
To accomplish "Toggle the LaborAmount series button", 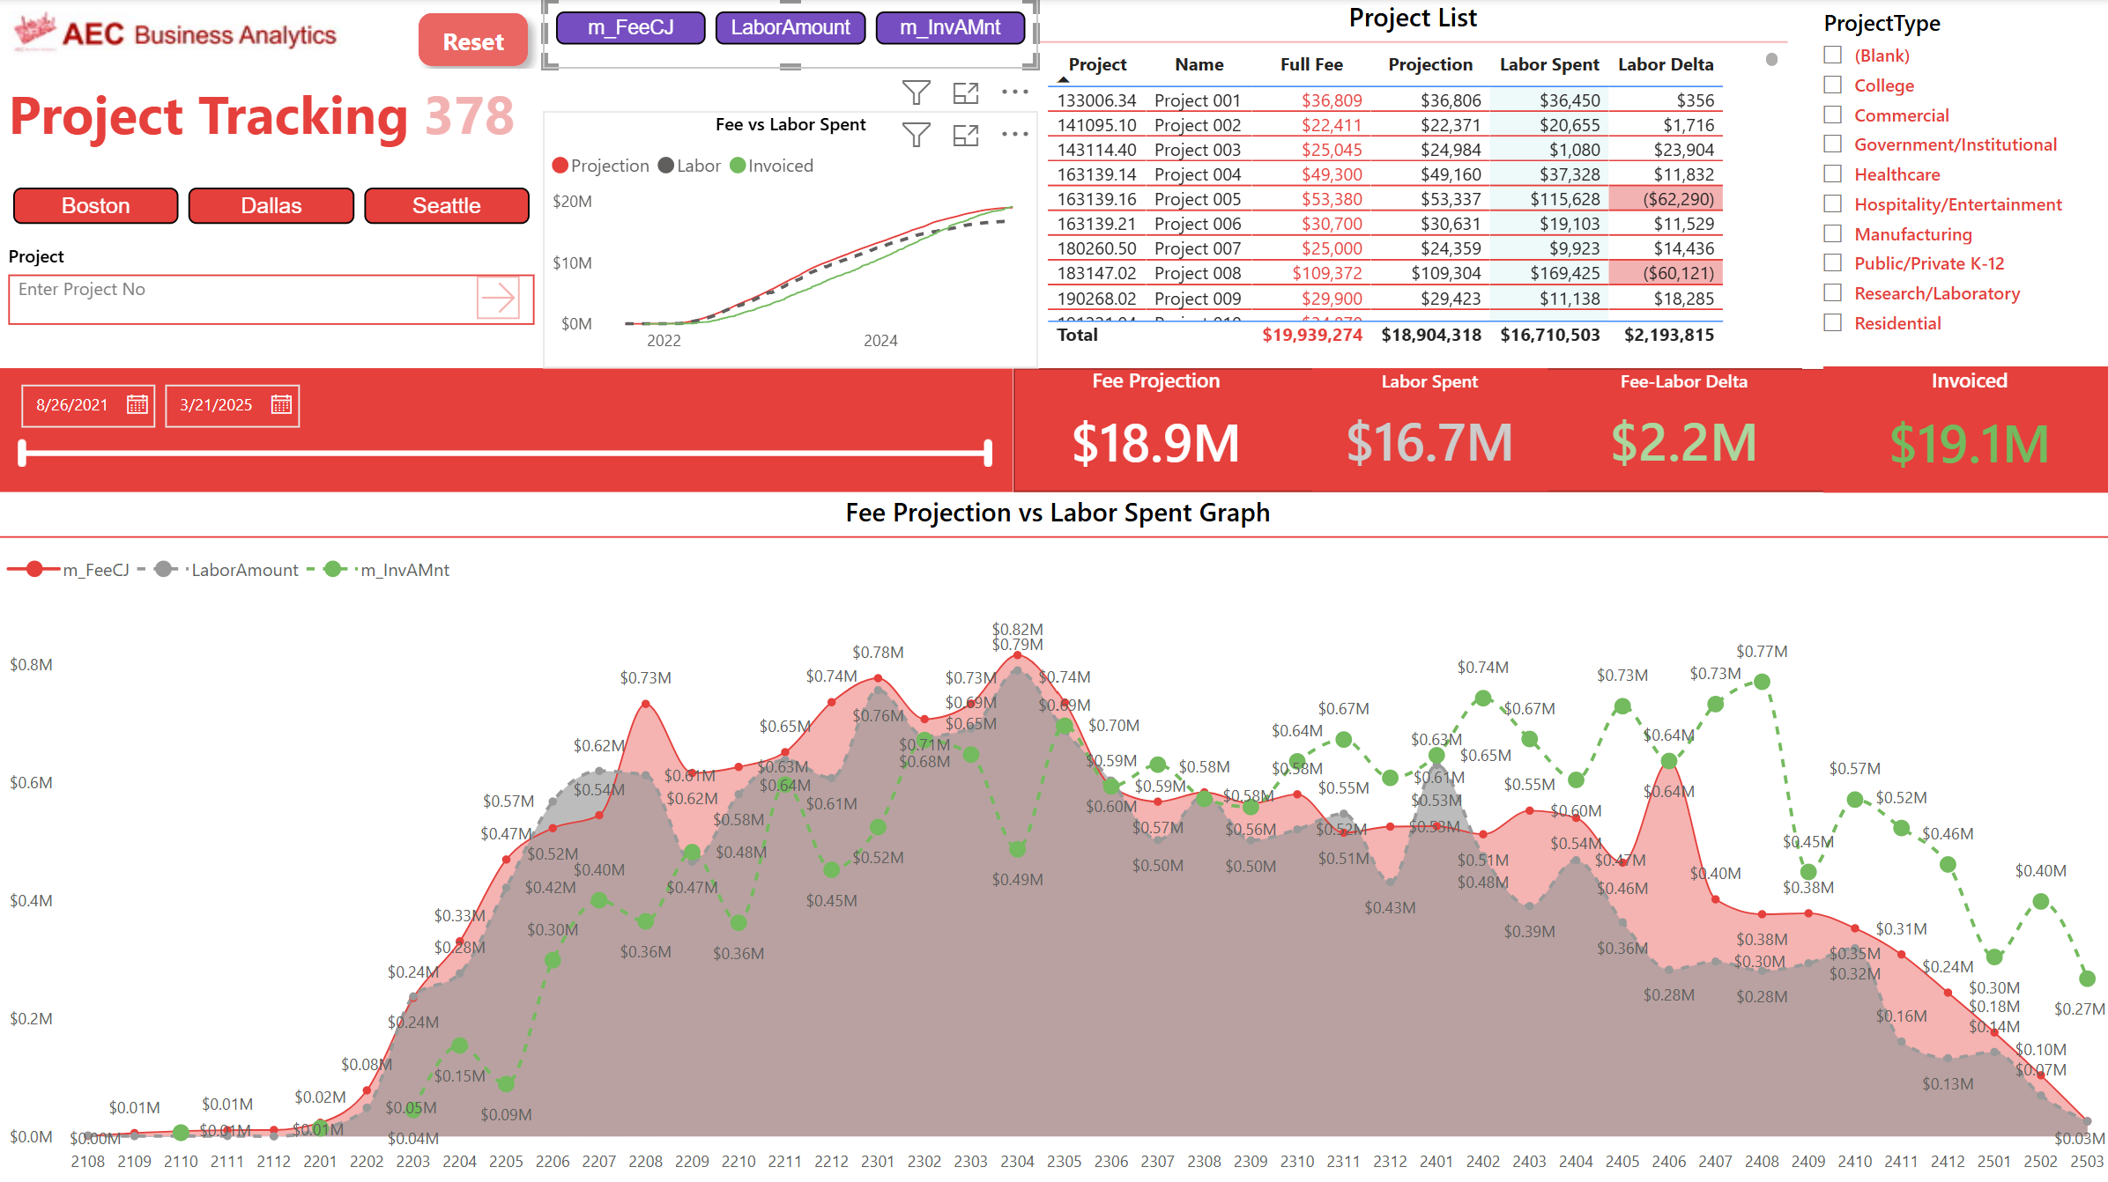I will coord(790,27).
